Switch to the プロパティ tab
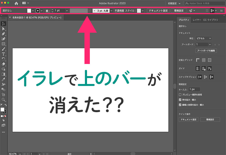 [x=184, y=20]
